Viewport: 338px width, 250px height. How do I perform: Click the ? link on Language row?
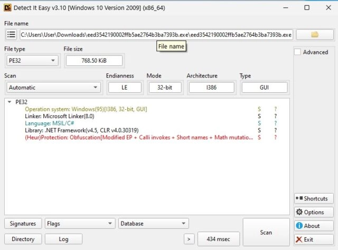point(275,123)
